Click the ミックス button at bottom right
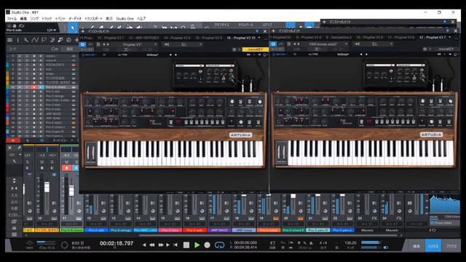The image size is (466, 262). point(433,246)
